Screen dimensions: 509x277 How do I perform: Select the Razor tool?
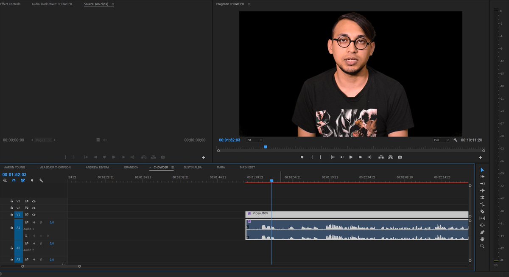482,211
